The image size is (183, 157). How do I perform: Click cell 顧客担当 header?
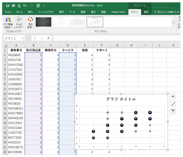pos(51,50)
